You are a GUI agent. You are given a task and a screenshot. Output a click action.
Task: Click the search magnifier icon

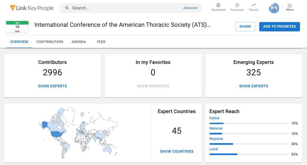(x=67, y=8)
